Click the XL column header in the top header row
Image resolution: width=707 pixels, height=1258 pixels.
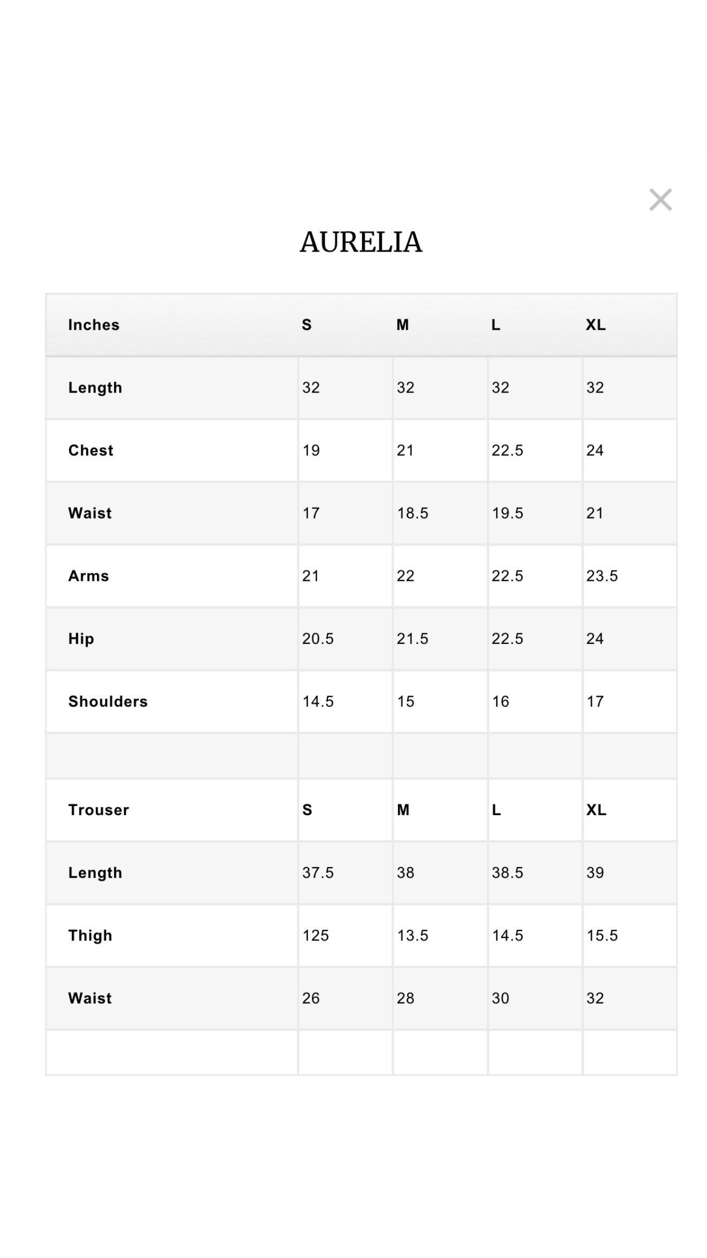coord(596,325)
